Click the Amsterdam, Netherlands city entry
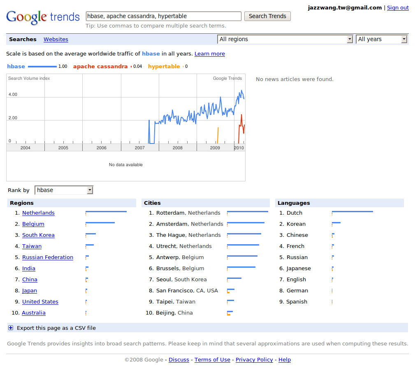The width and height of the screenshot is (415, 373). click(x=190, y=224)
